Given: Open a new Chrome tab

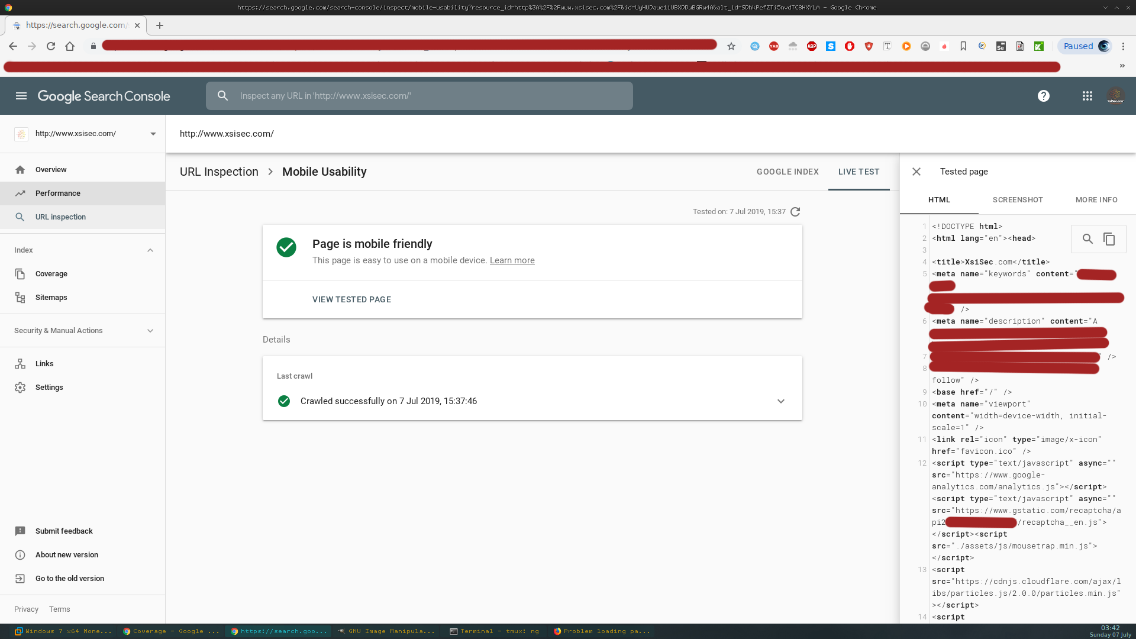Looking at the screenshot, I should pos(160,25).
